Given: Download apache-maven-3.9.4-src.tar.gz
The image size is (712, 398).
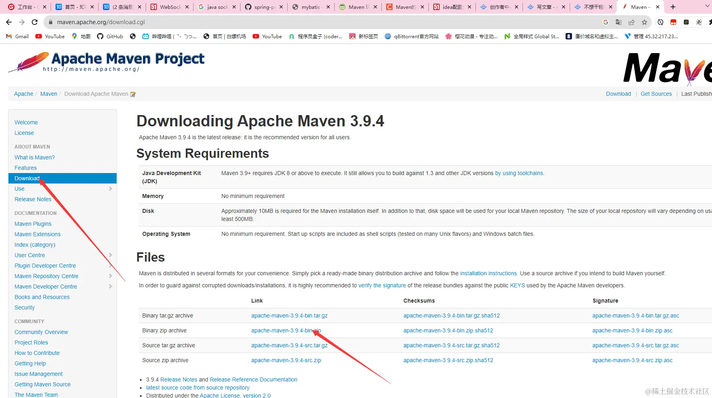Looking at the screenshot, I should [289, 345].
